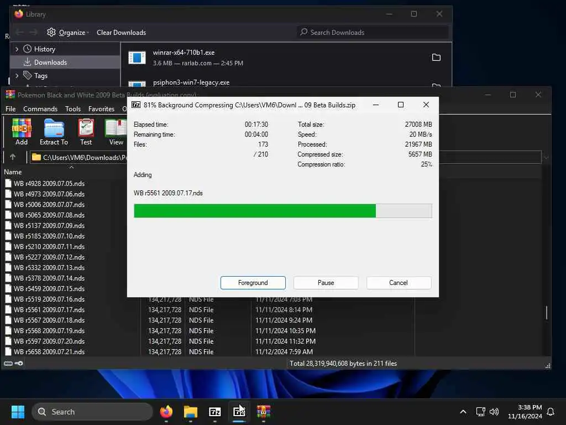
Task: Click the first 7-Zip taskbar icon
Action: tap(215, 412)
